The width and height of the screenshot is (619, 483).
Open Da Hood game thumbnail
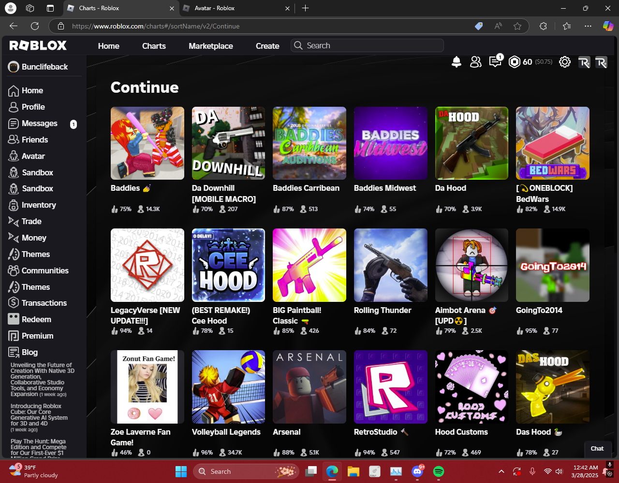(472, 143)
